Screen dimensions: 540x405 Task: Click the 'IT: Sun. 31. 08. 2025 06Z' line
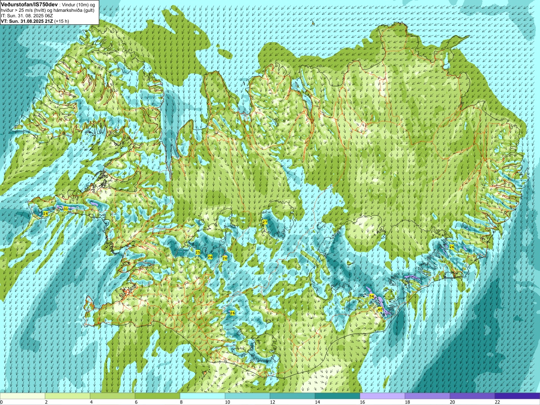[x=27, y=16]
